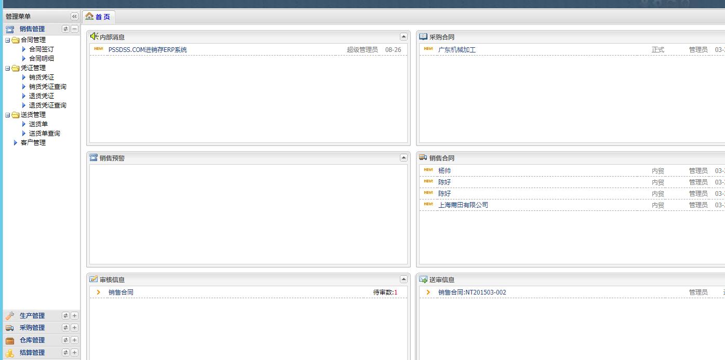Expand the 仓库管理 section with plus
The height and width of the screenshot is (360, 725).
pyautogui.click(x=75, y=340)
